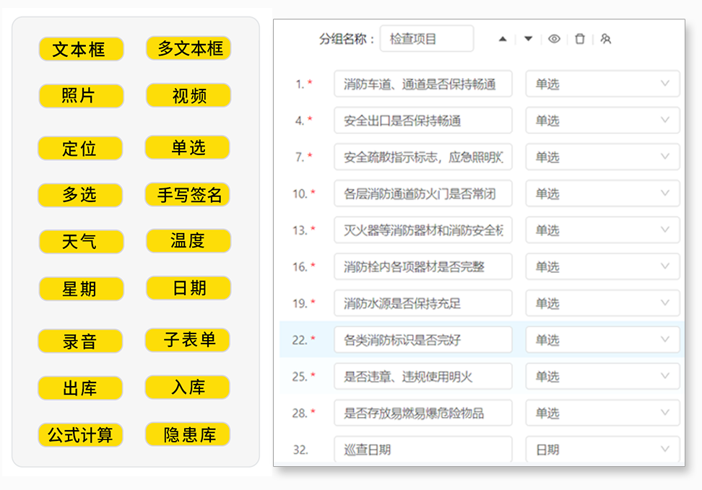Open the 日期 dropdown for question 32
This screenshot has width=702, height=490.
[x=603, y=449]
